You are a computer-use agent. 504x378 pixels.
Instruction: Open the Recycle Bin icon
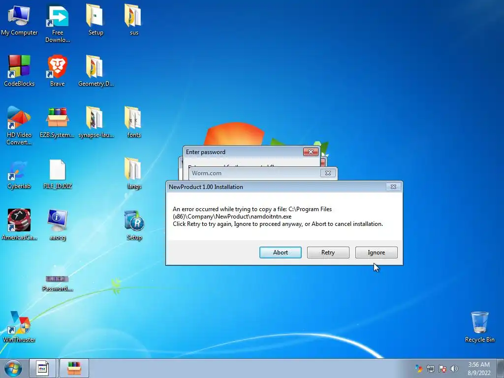coord(479,326)
